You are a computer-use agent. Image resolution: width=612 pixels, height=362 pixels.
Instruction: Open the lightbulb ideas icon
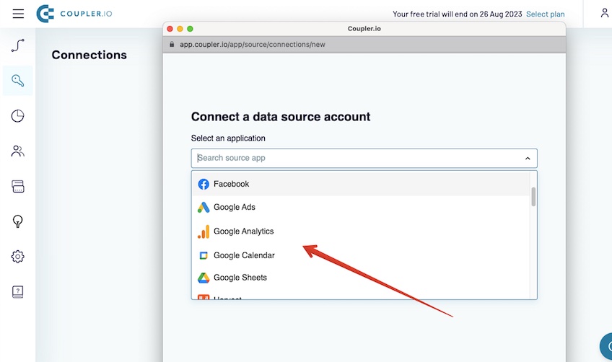pos(17,221)
